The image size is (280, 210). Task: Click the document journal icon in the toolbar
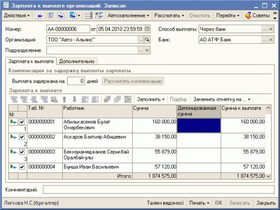coord(50,16)
